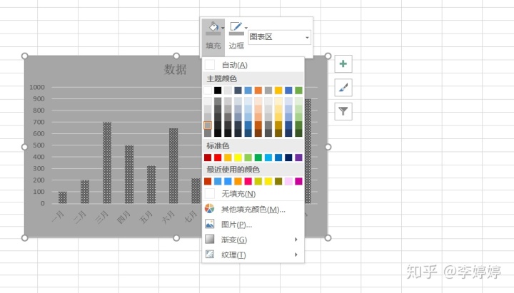Click the color wheel icon for more colors

pos(209,209)
